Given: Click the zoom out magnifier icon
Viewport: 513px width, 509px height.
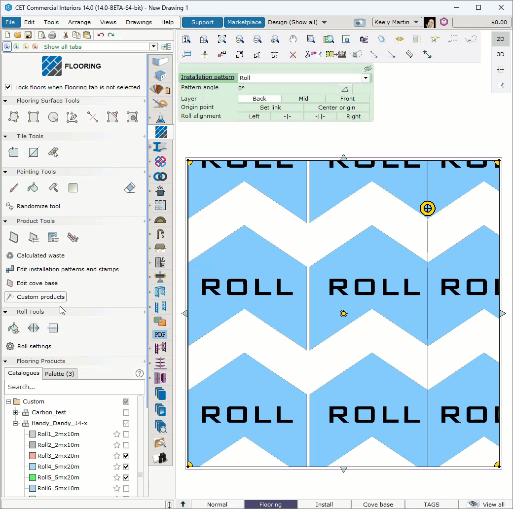Looking at the screenshot, I should [257, 39].
